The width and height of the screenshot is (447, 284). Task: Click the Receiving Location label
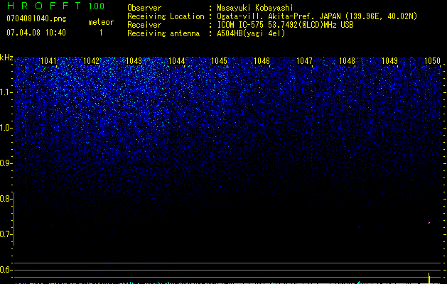[x=166, y=16]
